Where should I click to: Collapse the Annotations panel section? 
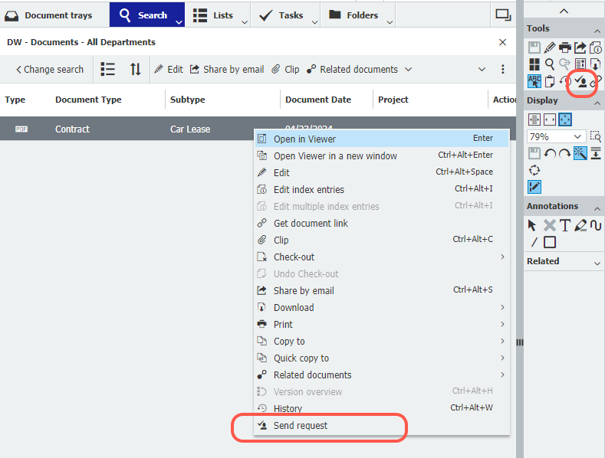tap(597, 208)
